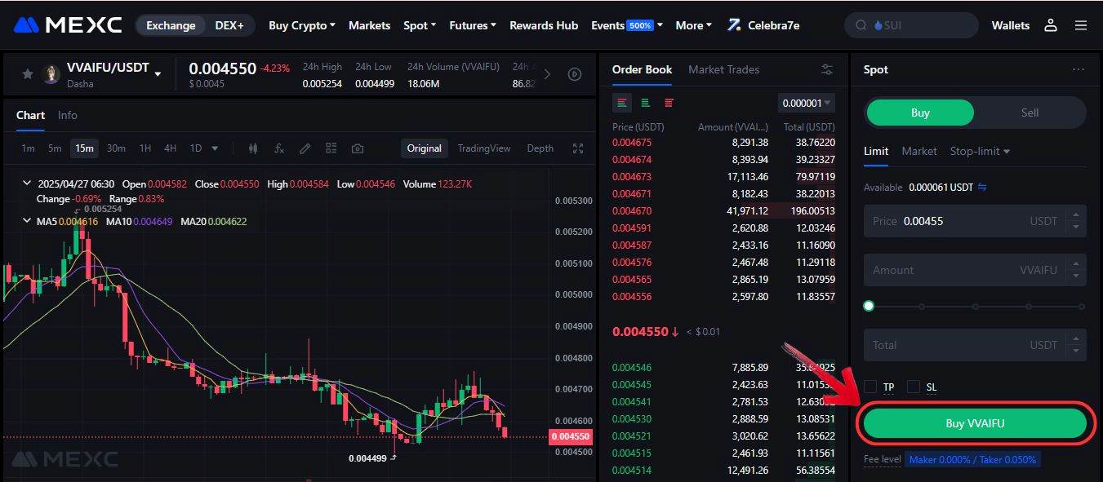Open the indicators fx tool
This screenshot has height=482, width=1103.
(279, 148)
